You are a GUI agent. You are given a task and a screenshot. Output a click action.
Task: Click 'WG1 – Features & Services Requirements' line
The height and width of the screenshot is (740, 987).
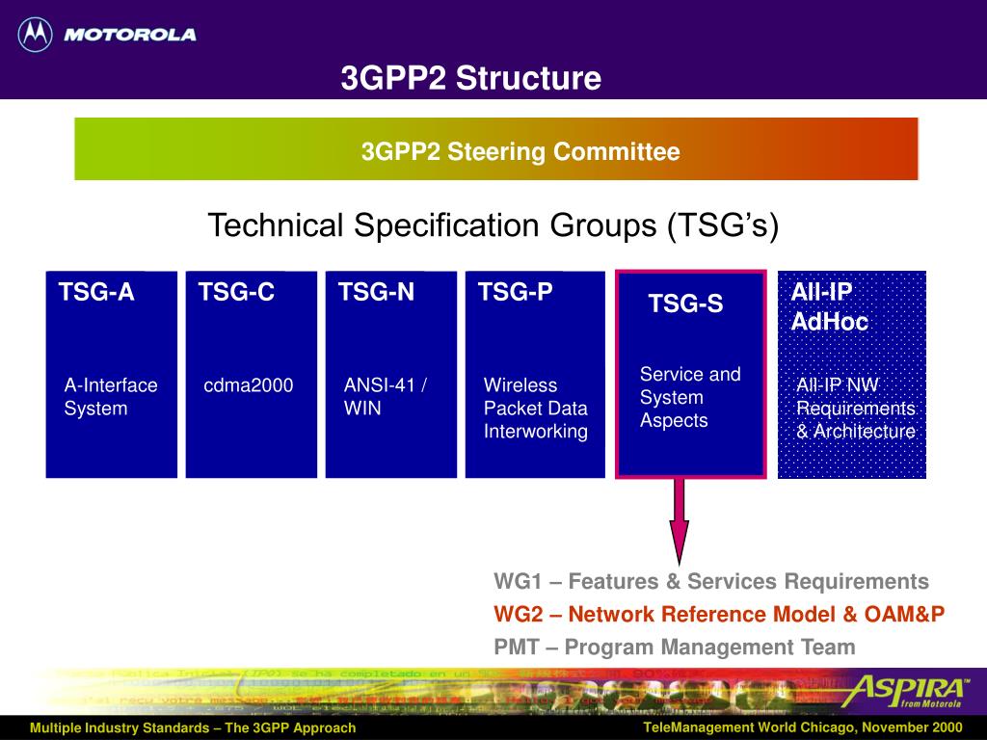(711, 581)
